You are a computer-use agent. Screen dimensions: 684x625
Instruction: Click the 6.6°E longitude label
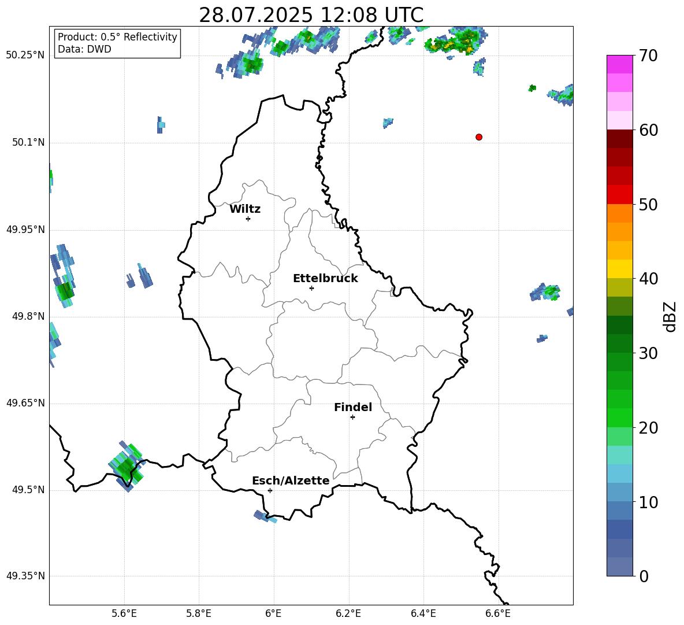point(498,613)
